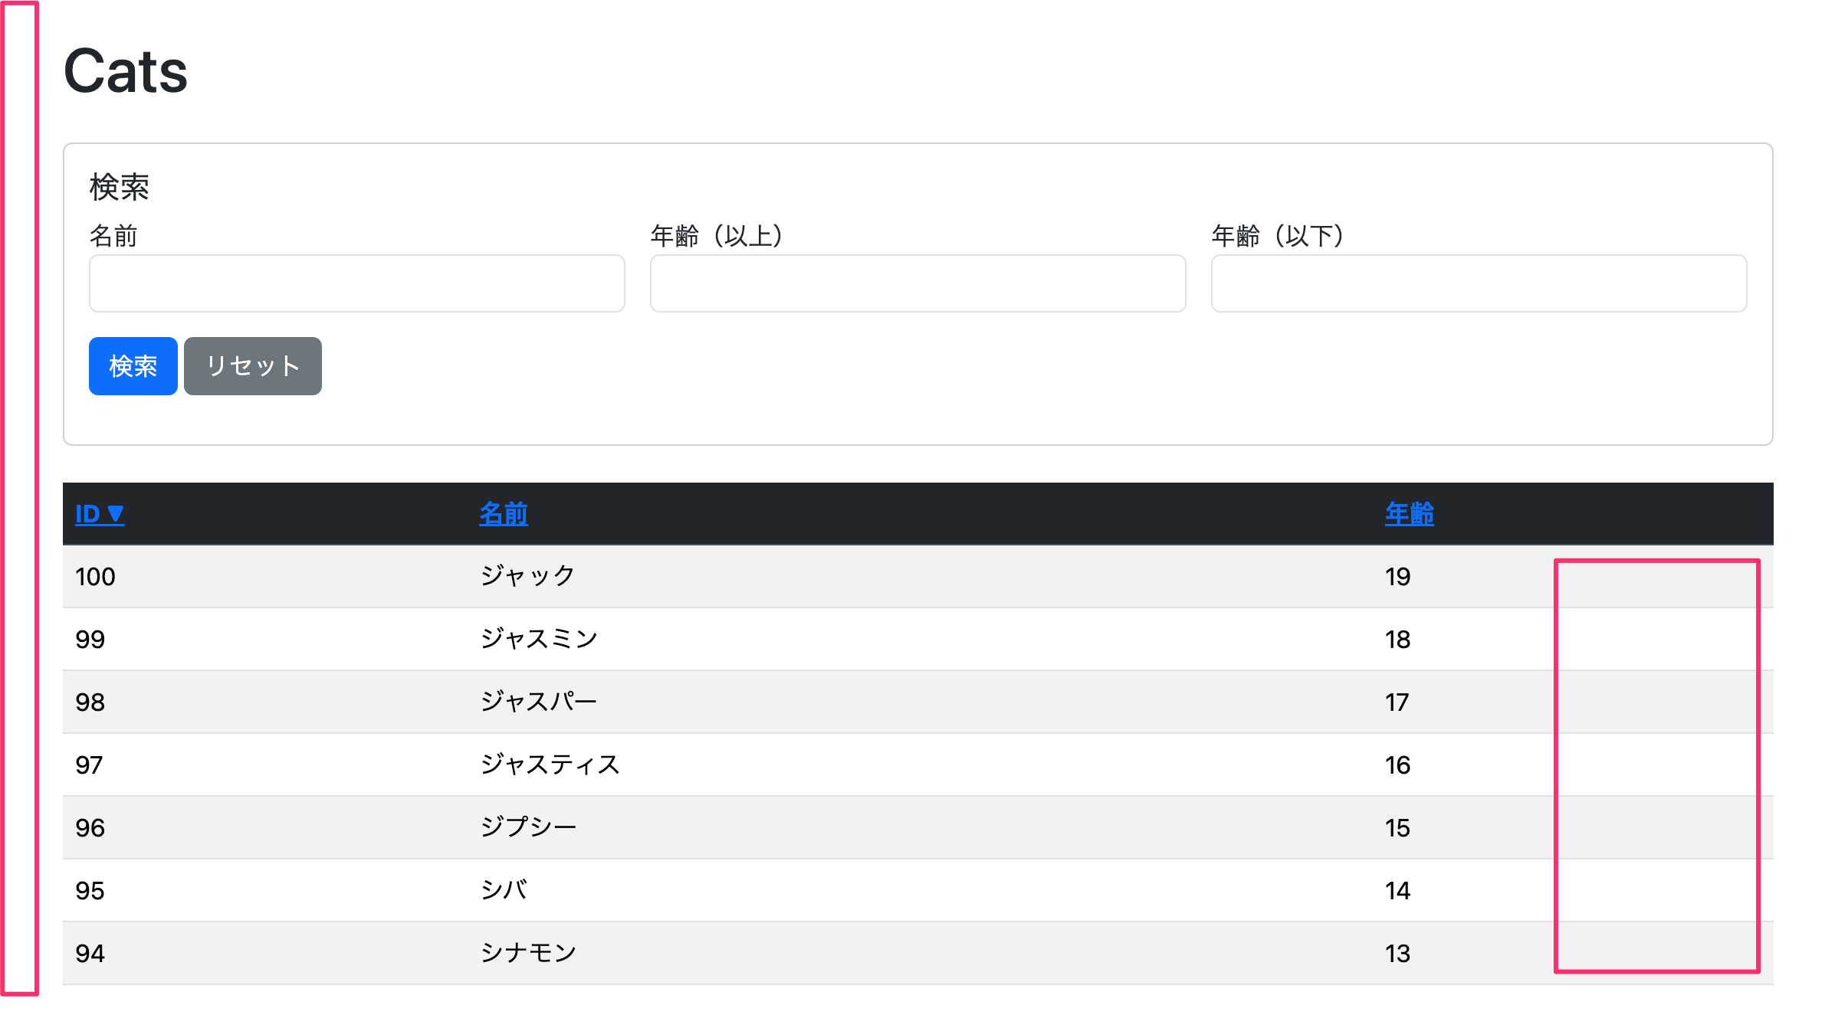Click the blue 検索 search button
Viewport: 1835px width, 1028px height.
coord(133,366)
